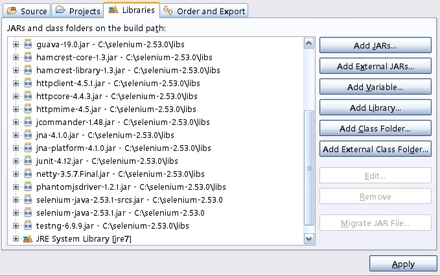Click Add External JARs... button
This screenshot has width=440, height=276.
coord(375,66)
